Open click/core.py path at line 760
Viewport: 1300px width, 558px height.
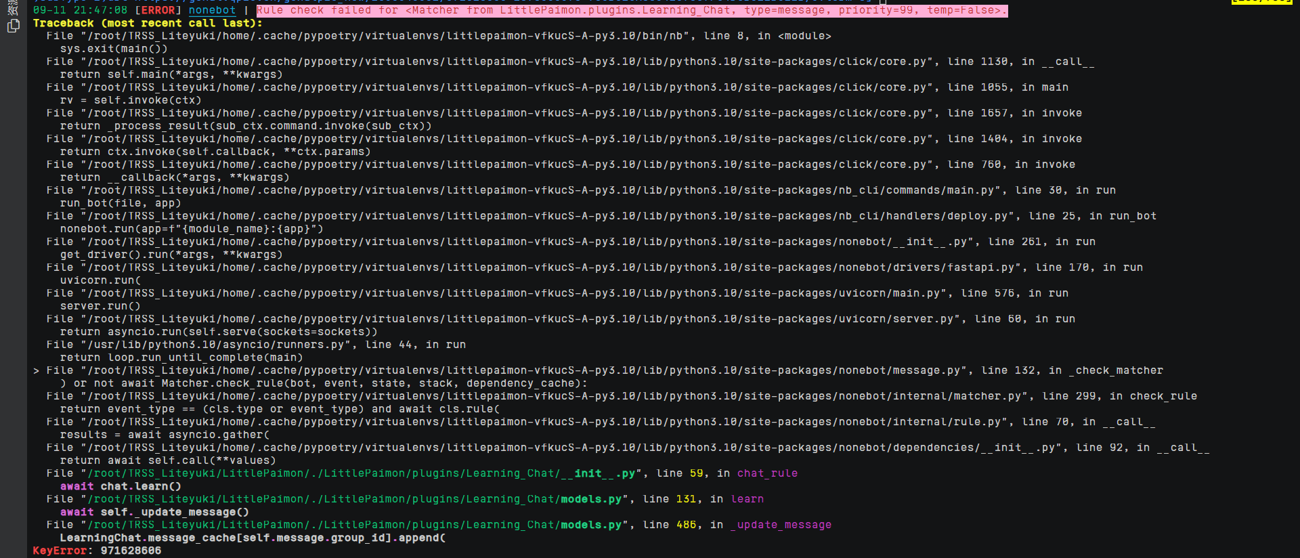click(506, 165)
